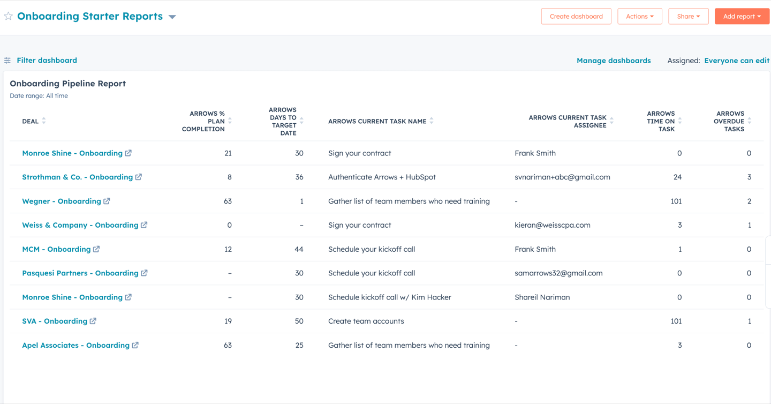The height and width of the screenshot is (404, 771).
Task: Click the Create dashboard button
Action: click(x=576, y=16)
